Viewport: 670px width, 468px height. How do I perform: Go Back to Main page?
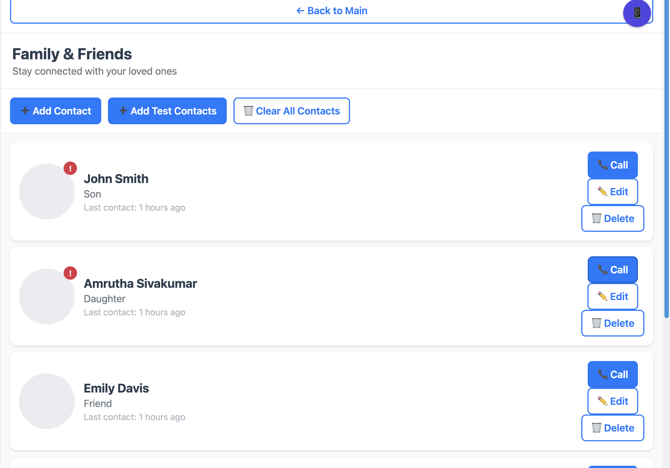[331, 11]
